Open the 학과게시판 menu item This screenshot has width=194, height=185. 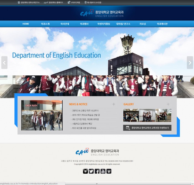point(162,24)
